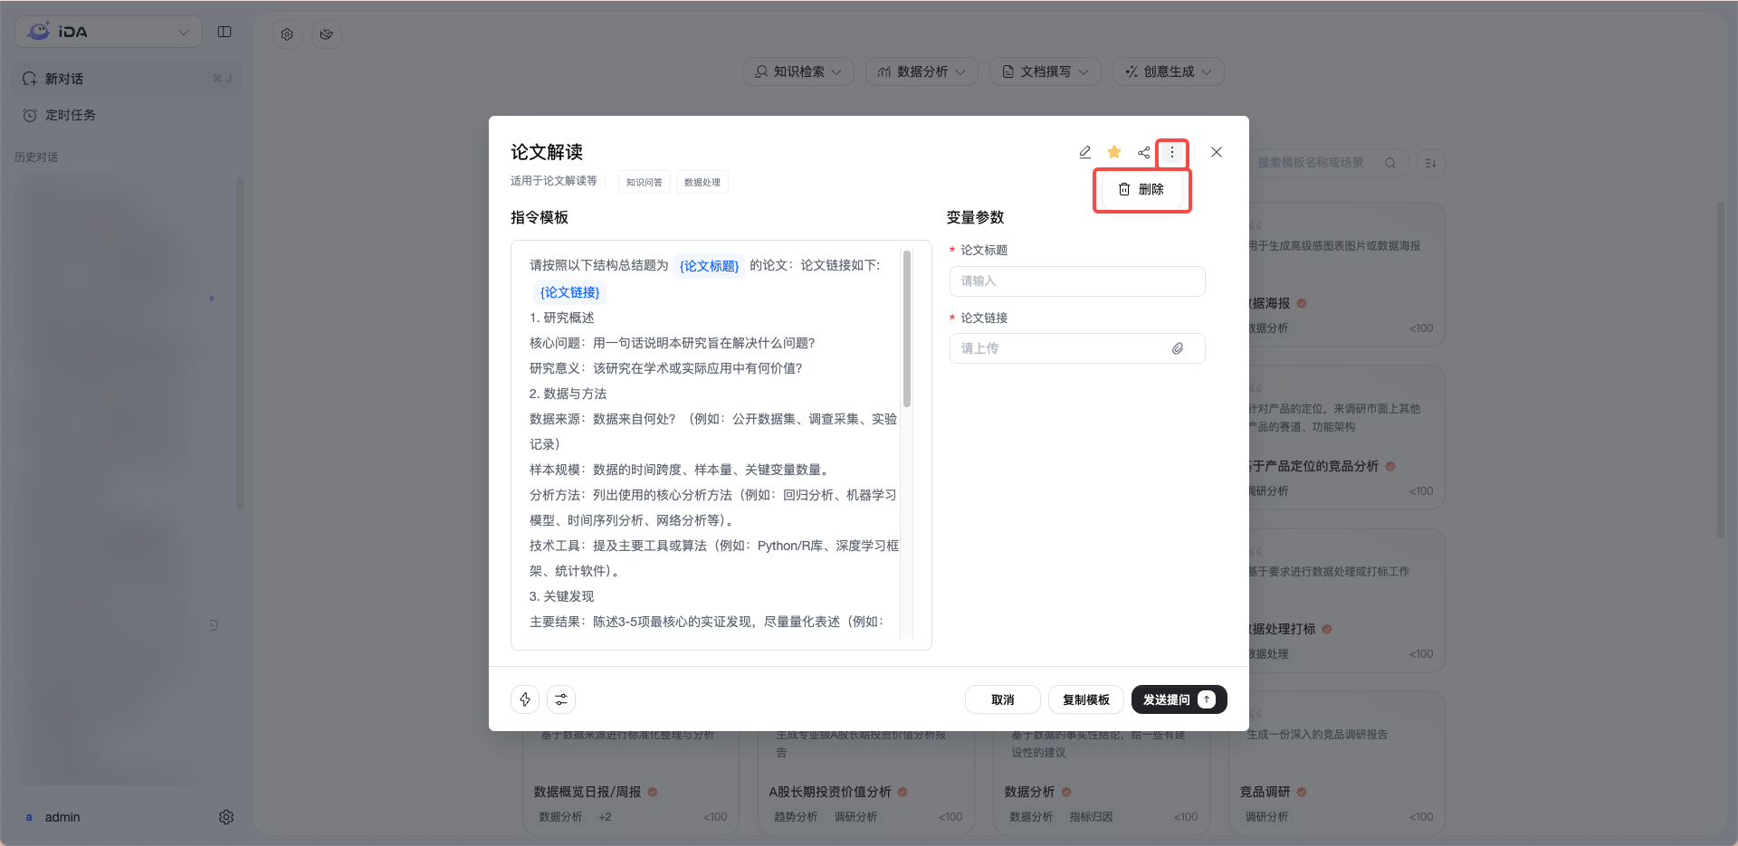1738x846 pixels.
Task: Click the edit pencil icon in dialog header
Action: [1084, 152]
